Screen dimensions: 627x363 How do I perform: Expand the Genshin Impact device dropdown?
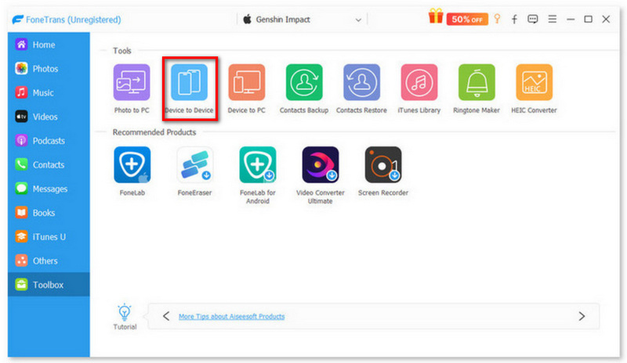coord(359,19)
